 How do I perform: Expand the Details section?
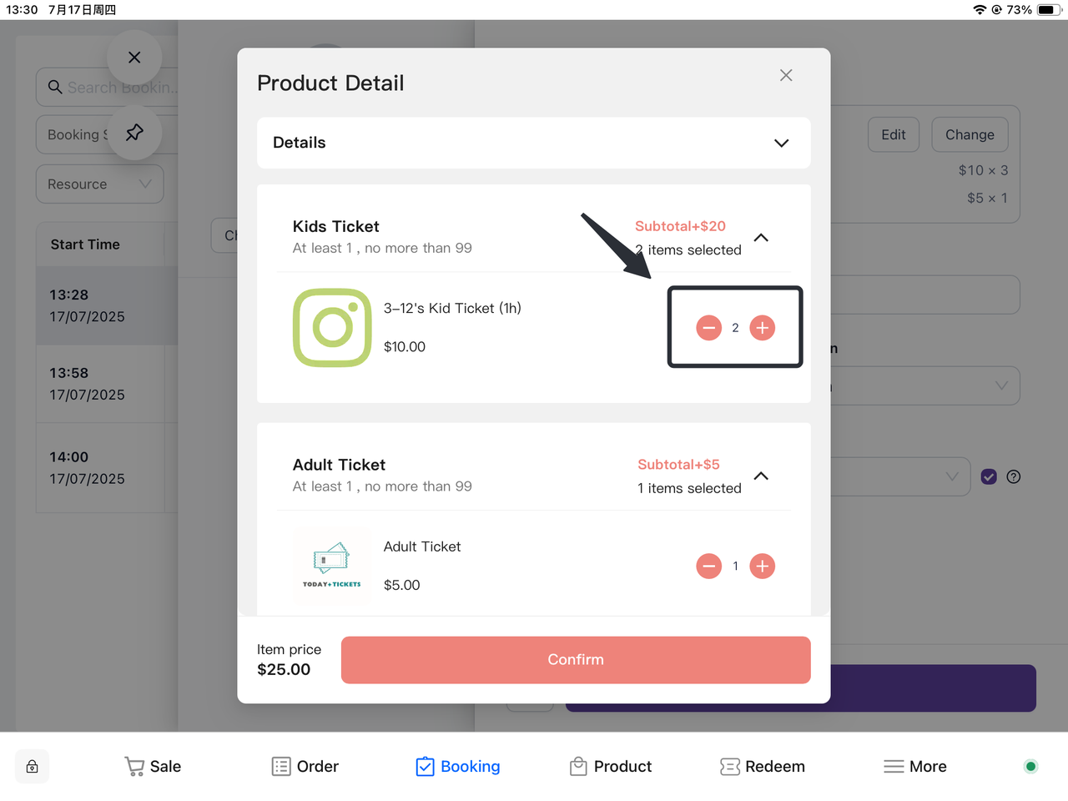[781, 143]
